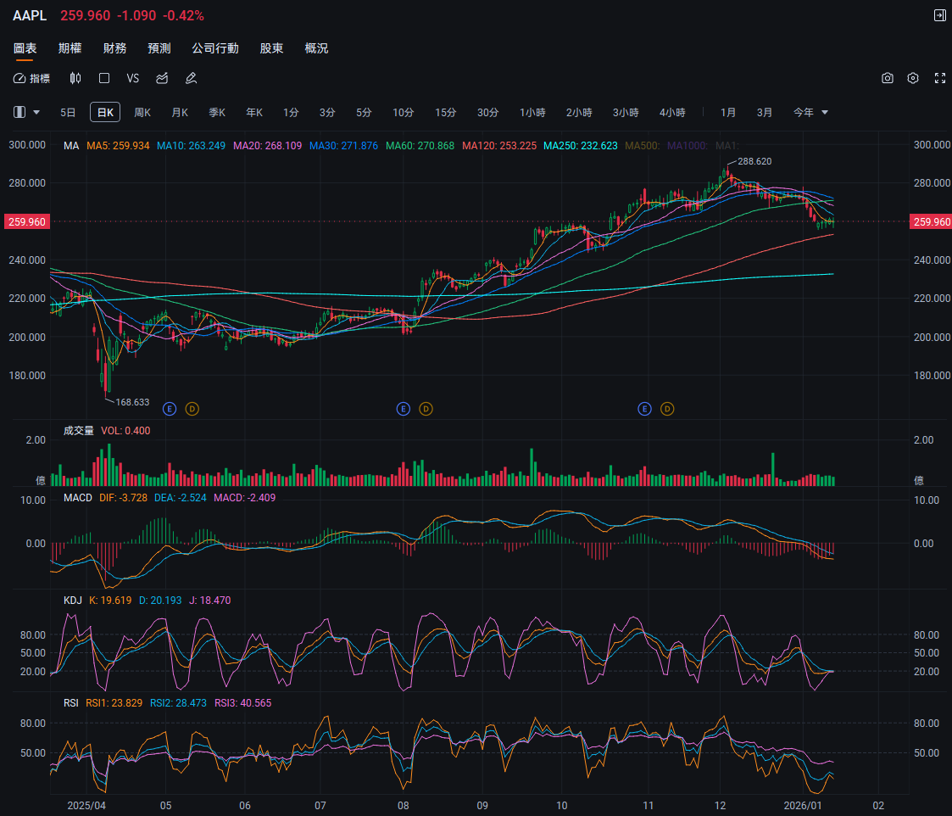Take a chart screenshot with camera icon
Screen dimensions: 952x816
[x=888, y=78]
